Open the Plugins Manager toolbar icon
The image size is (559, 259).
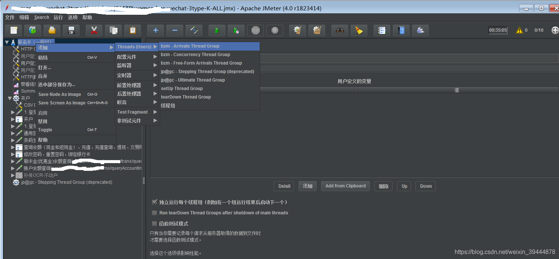point(420,30)
